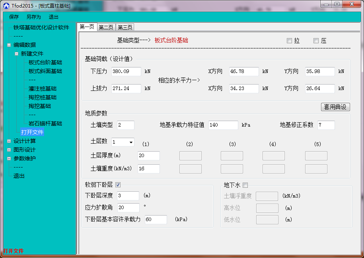This screenshot has width=364, height=258.
Task: Click the 下卧层基本容许承载力 input field
Action: [x=156, y=219]
